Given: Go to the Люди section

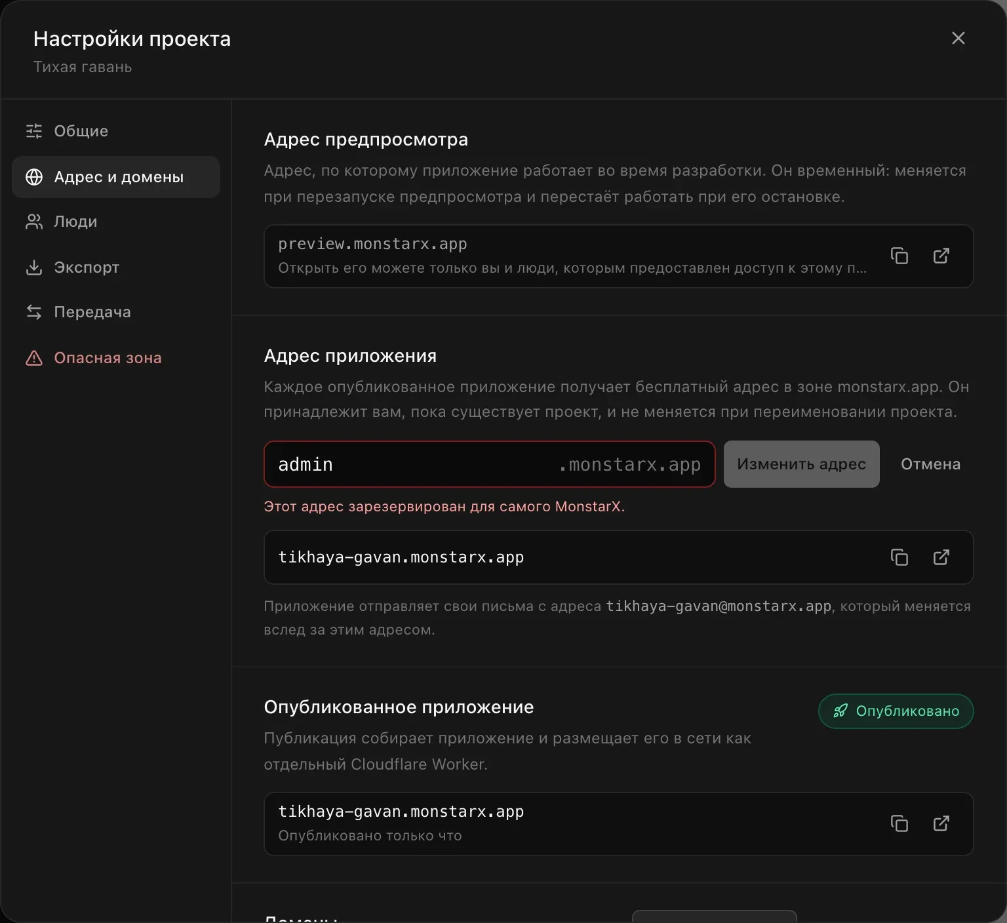Looking at the screenshot, I should [116, 222].
